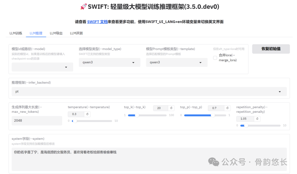Reset temperature value with the reset icon
The height and width of the screenshot is (174, 297).
coord(87,114)
